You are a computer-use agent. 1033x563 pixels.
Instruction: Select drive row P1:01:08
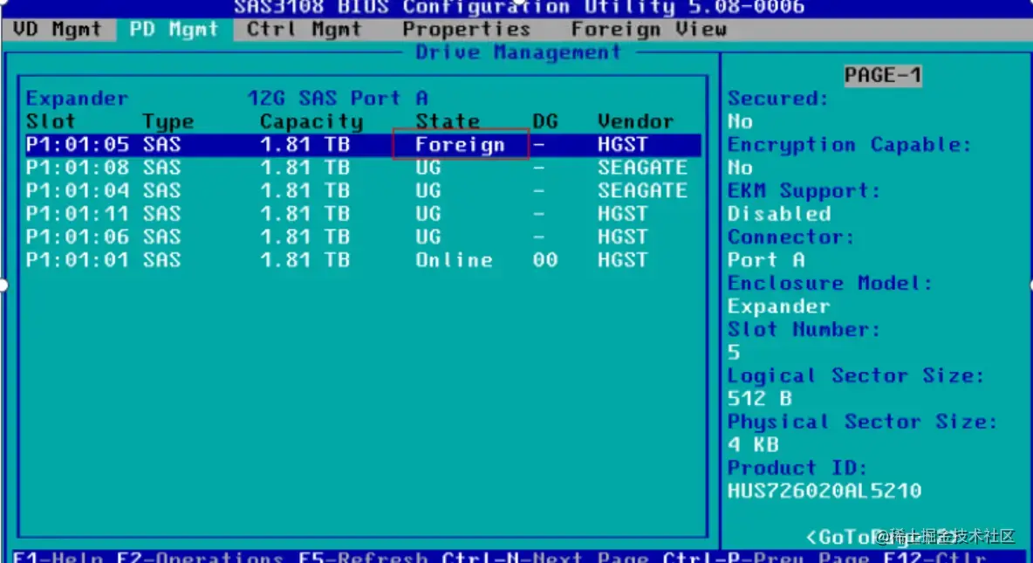tap(363, 168)
